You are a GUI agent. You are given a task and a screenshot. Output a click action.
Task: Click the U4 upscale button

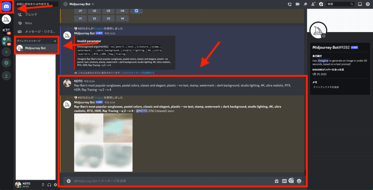click(123, 11)
